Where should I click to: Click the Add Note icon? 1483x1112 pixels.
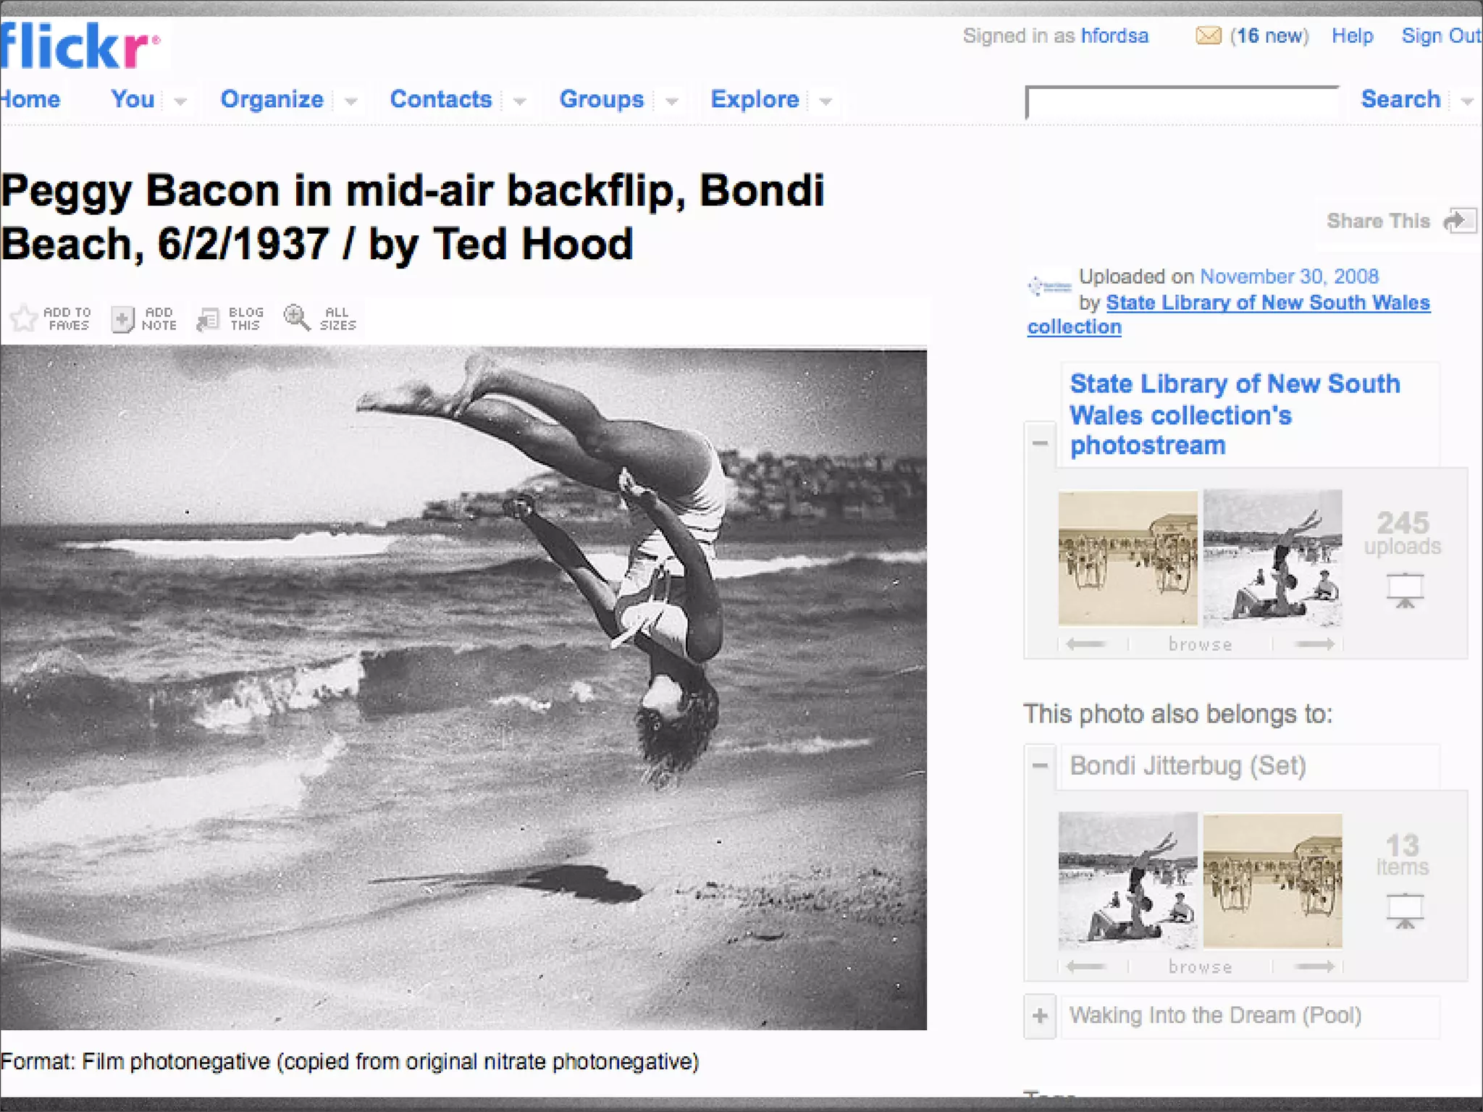122,319
